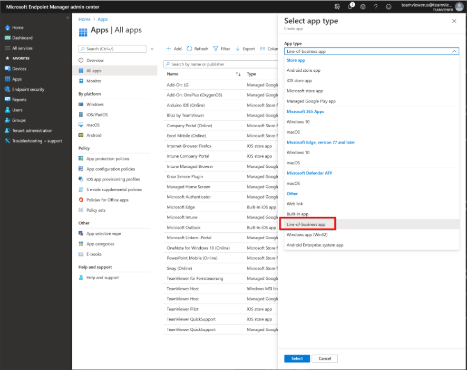
Task: Open Endpoint security in the sidebar
Action: click(x=28, y=89)
